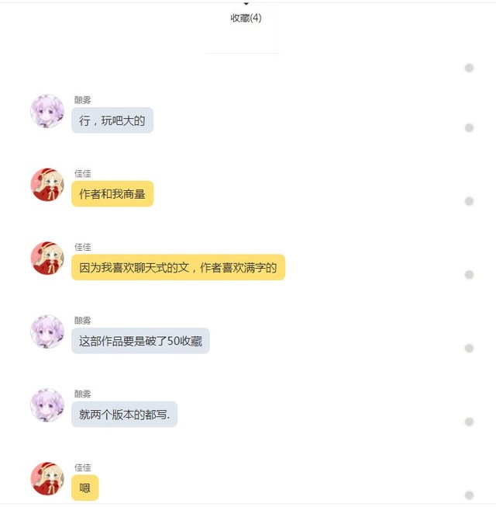Open 佳佳's avatar beside '作者和我商量'
The width and height of the screenshot is (496, 507).
point(47,185)
